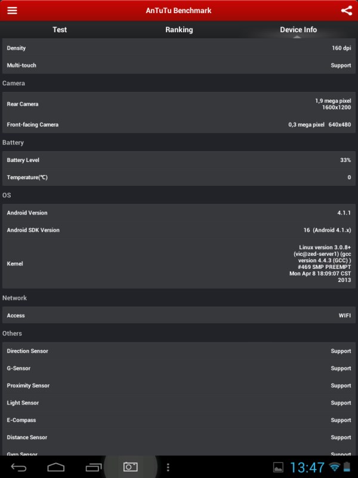Tap the Network Access WIFI row
This screenshot has width=358, height=478.
tap(179, 315)
